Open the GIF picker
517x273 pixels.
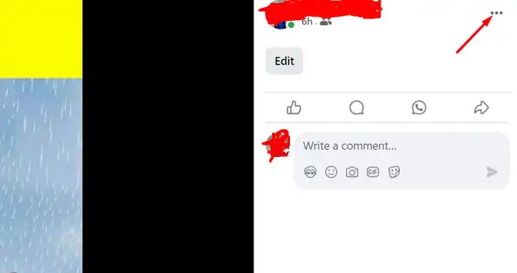(373, 172)
